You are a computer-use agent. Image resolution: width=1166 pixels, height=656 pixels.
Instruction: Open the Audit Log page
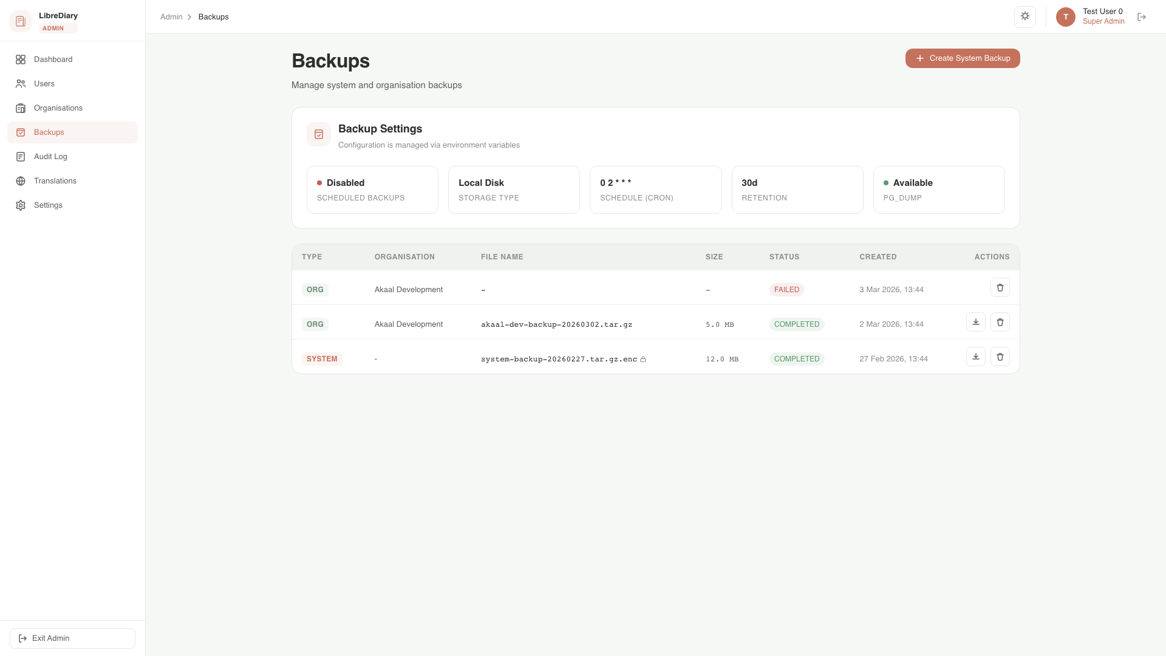click(x=50, y=156)
